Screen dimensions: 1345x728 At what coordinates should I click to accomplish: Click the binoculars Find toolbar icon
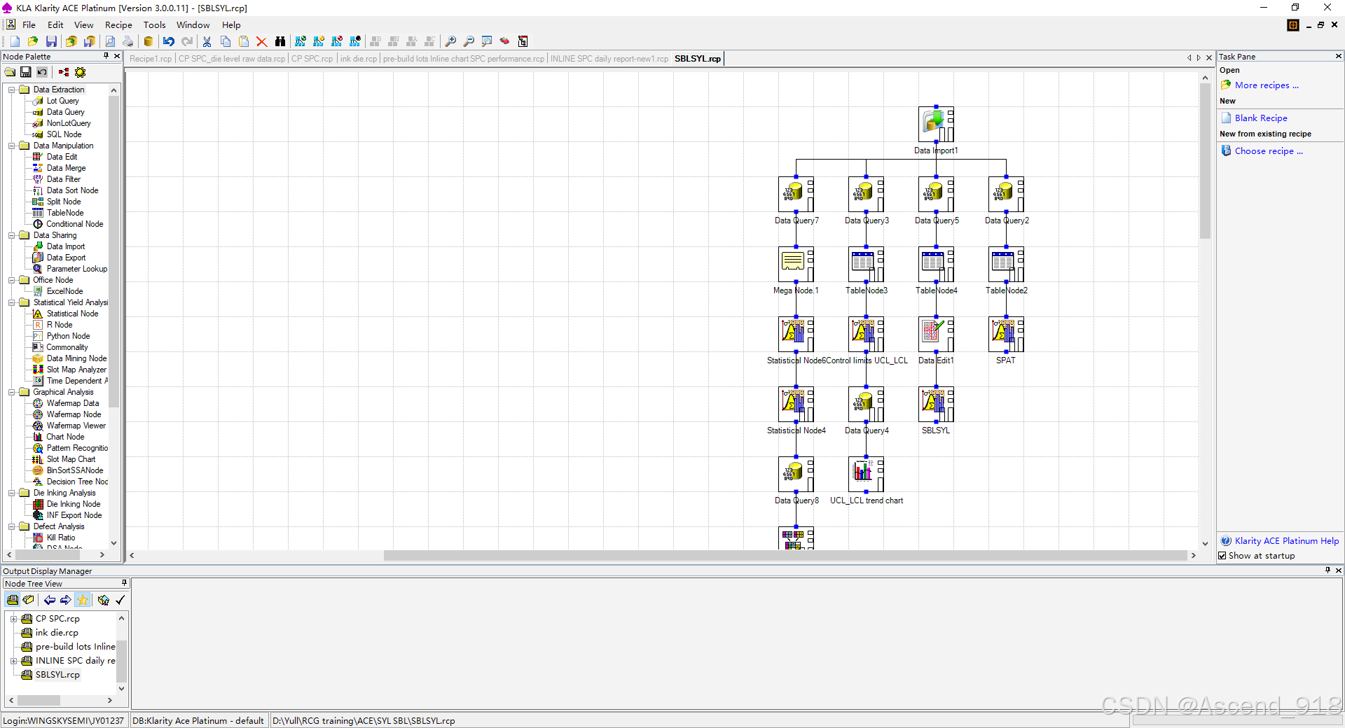coord(280,41)
